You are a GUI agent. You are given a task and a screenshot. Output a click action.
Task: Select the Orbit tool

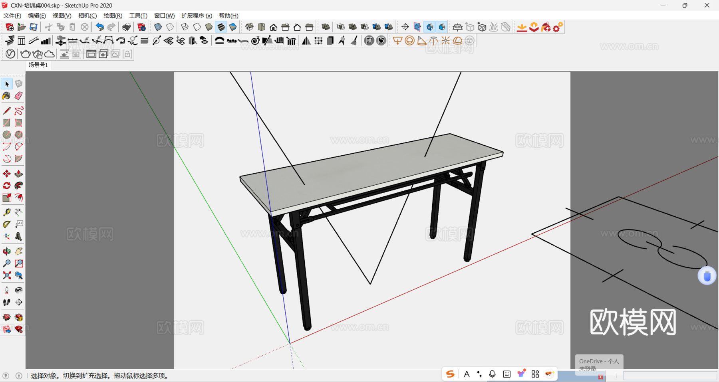pos(7,251)
